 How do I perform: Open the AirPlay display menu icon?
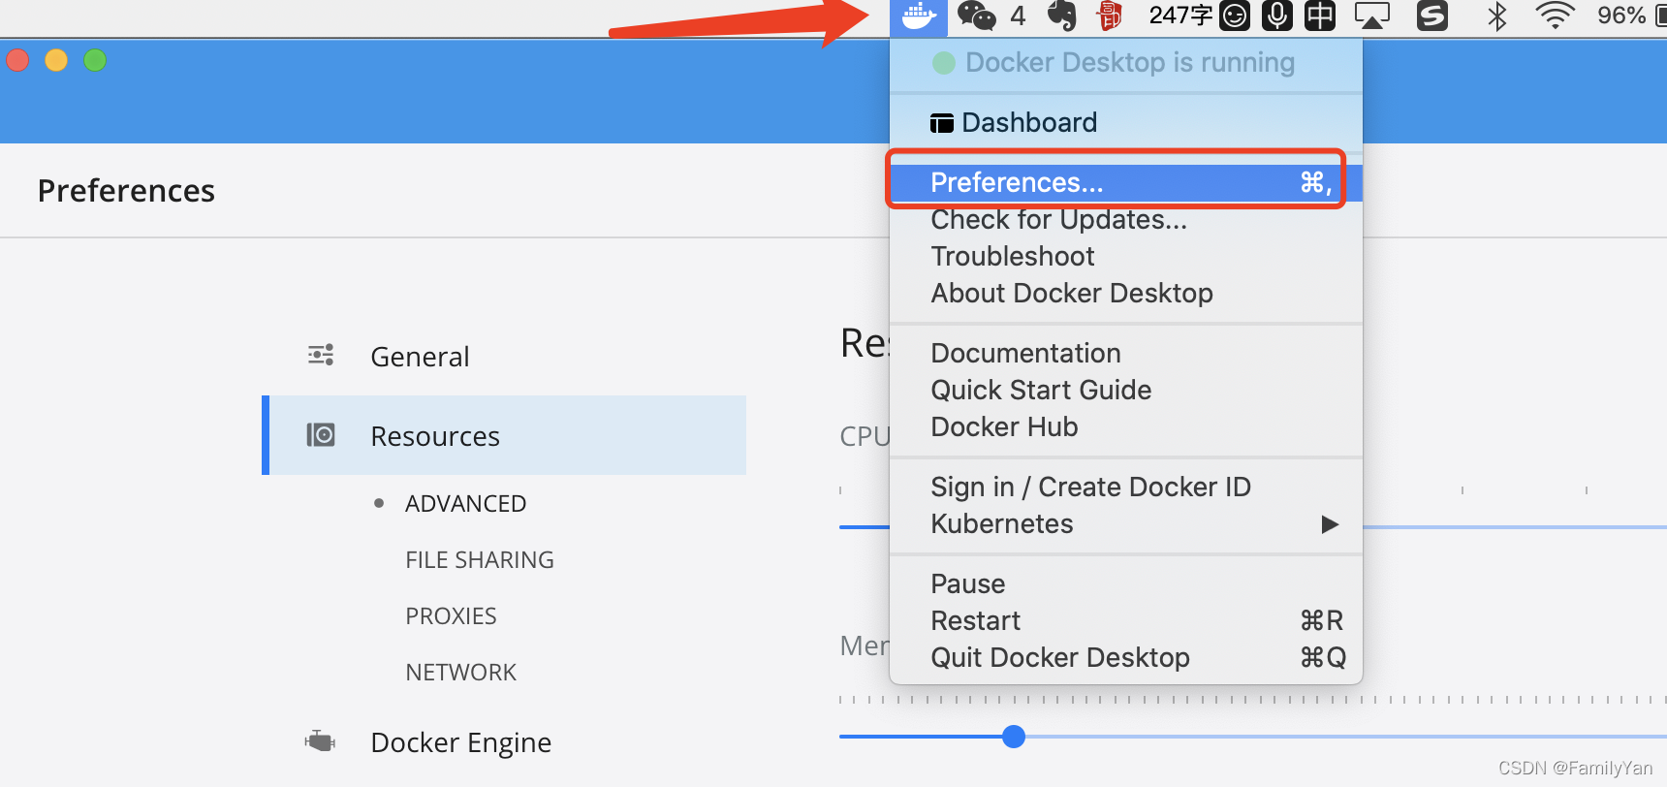[1372, 16]
